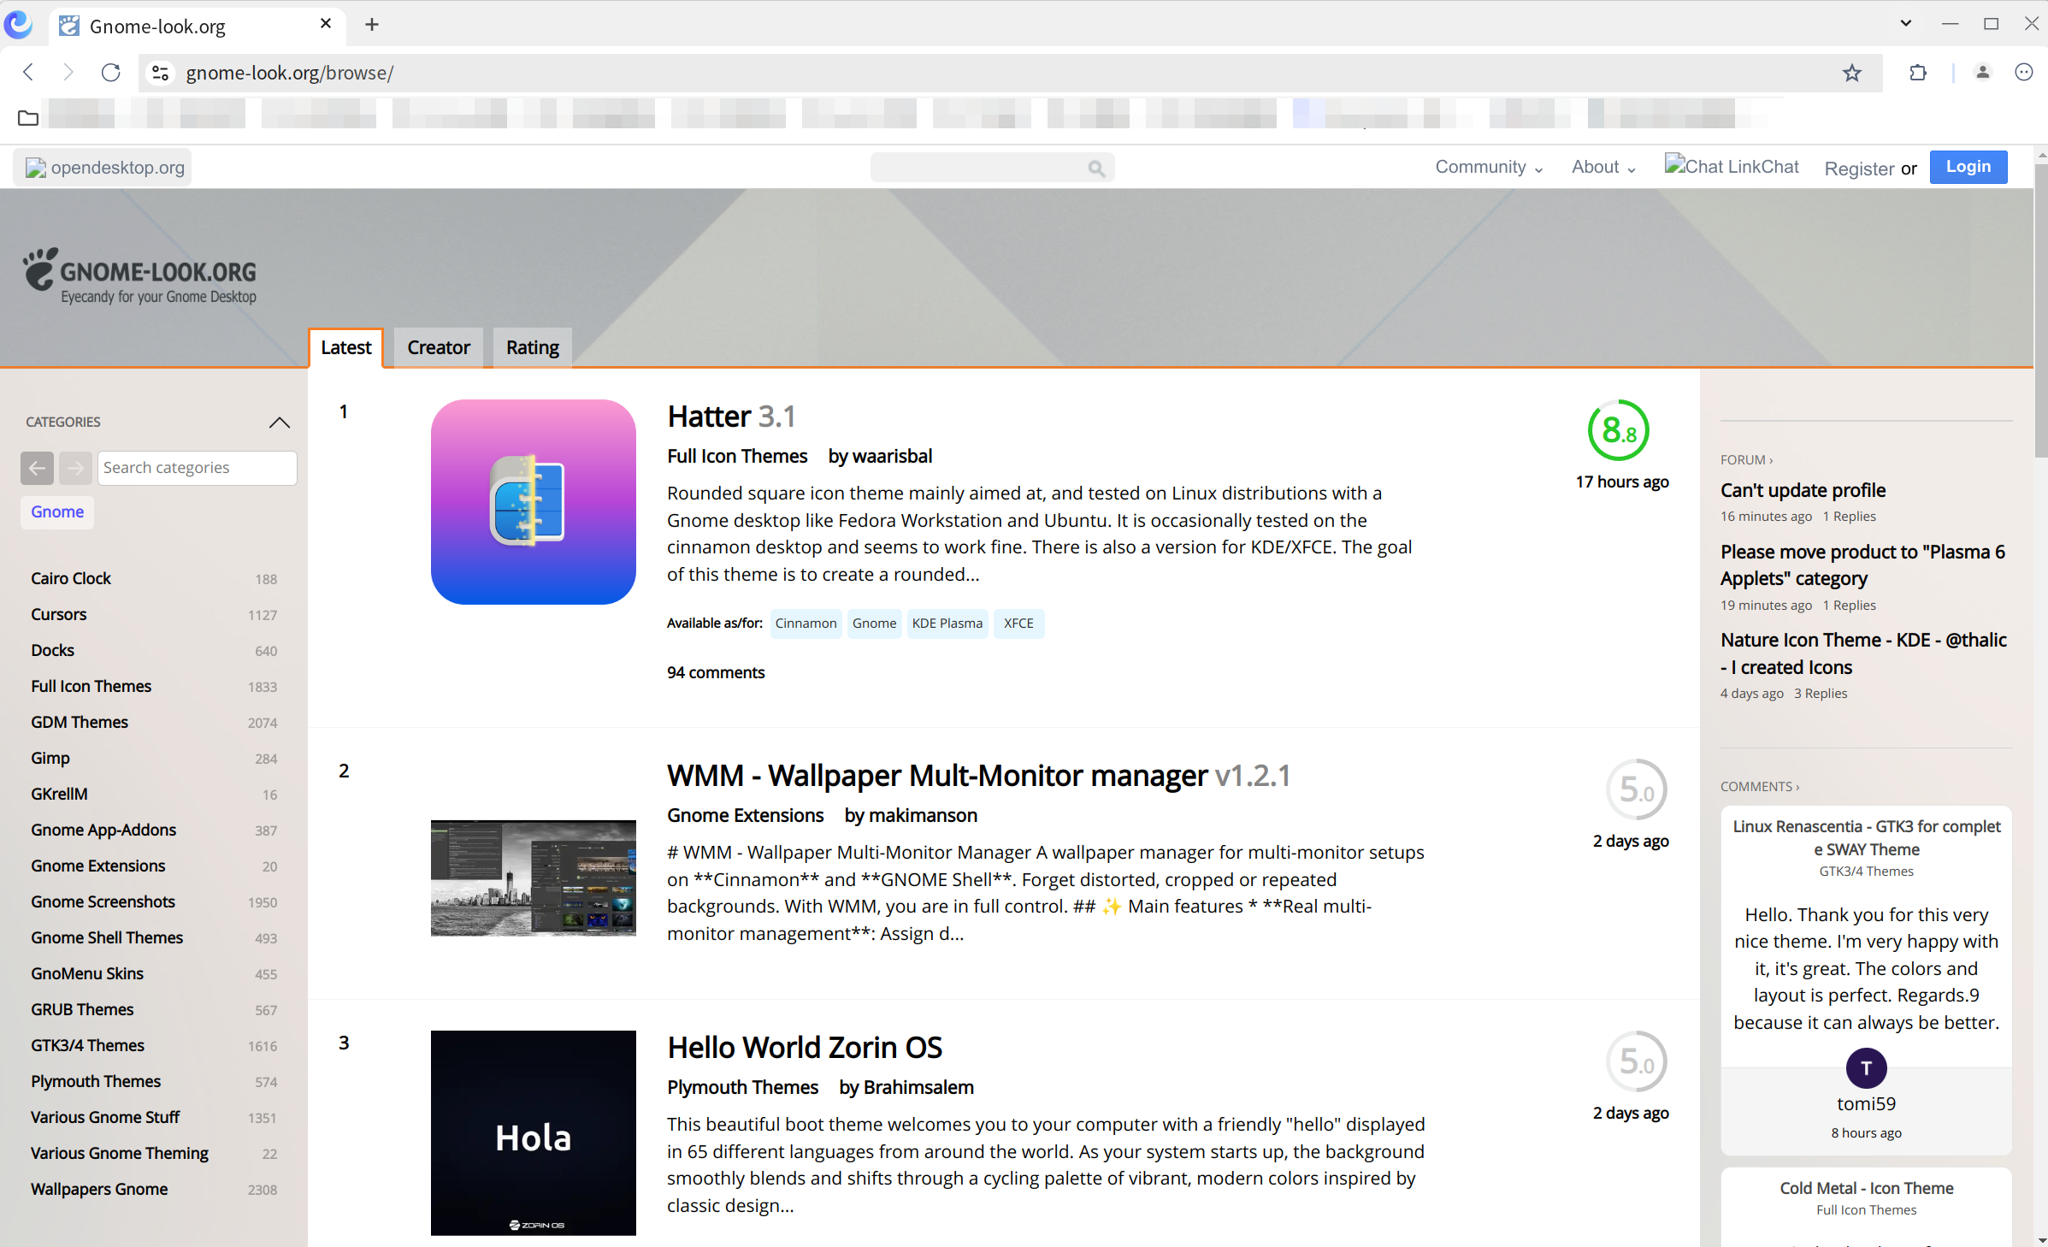The image size is (2048, 1247).
Task: Expand the About dropdown menu
Action: [1603, 168]
